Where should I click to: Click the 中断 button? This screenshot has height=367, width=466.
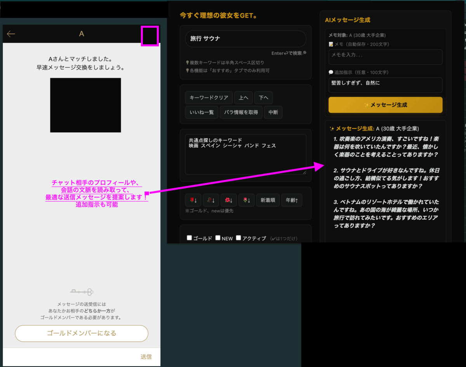pos(273,112)
